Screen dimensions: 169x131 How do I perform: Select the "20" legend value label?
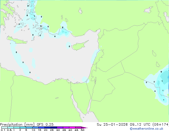tap(46, 130)
